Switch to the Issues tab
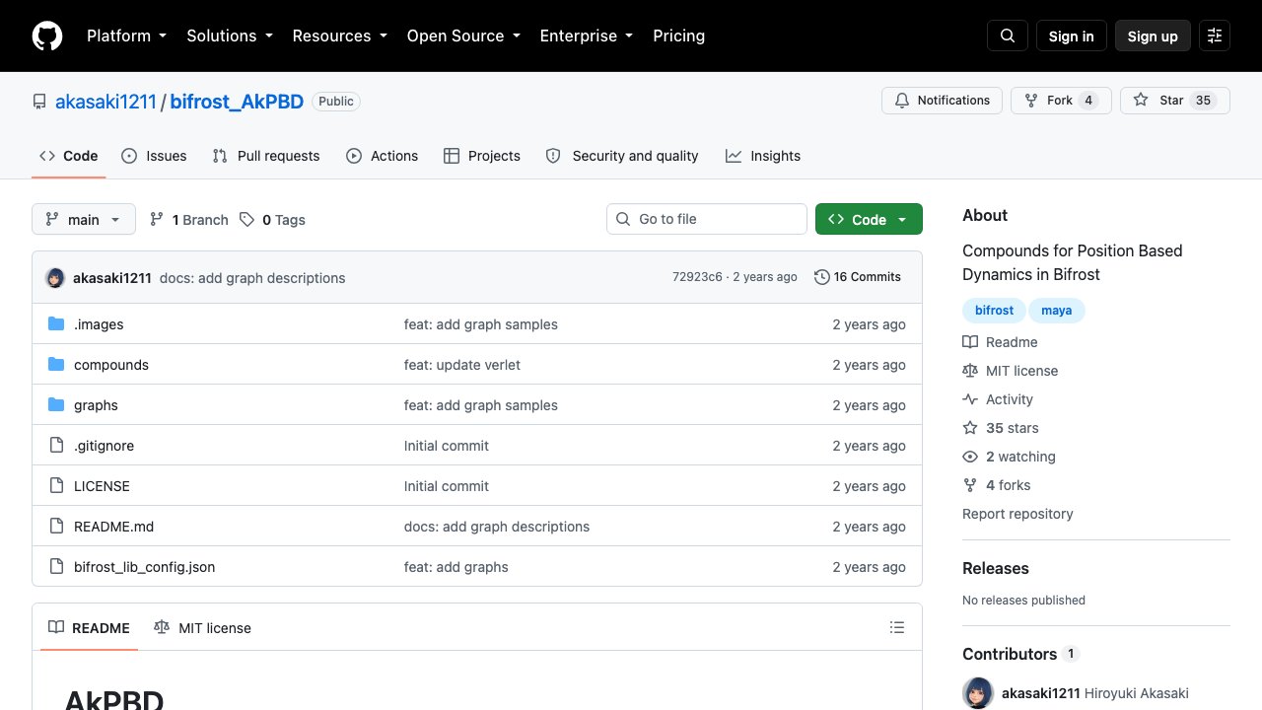The image size is (1262, 710). click(154, 156)
